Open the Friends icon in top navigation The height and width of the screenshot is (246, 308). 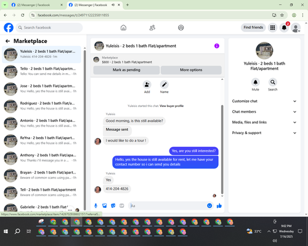(x=152, y=28)
